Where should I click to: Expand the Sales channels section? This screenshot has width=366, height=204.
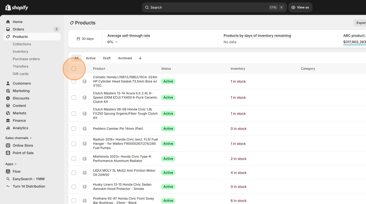18,138
